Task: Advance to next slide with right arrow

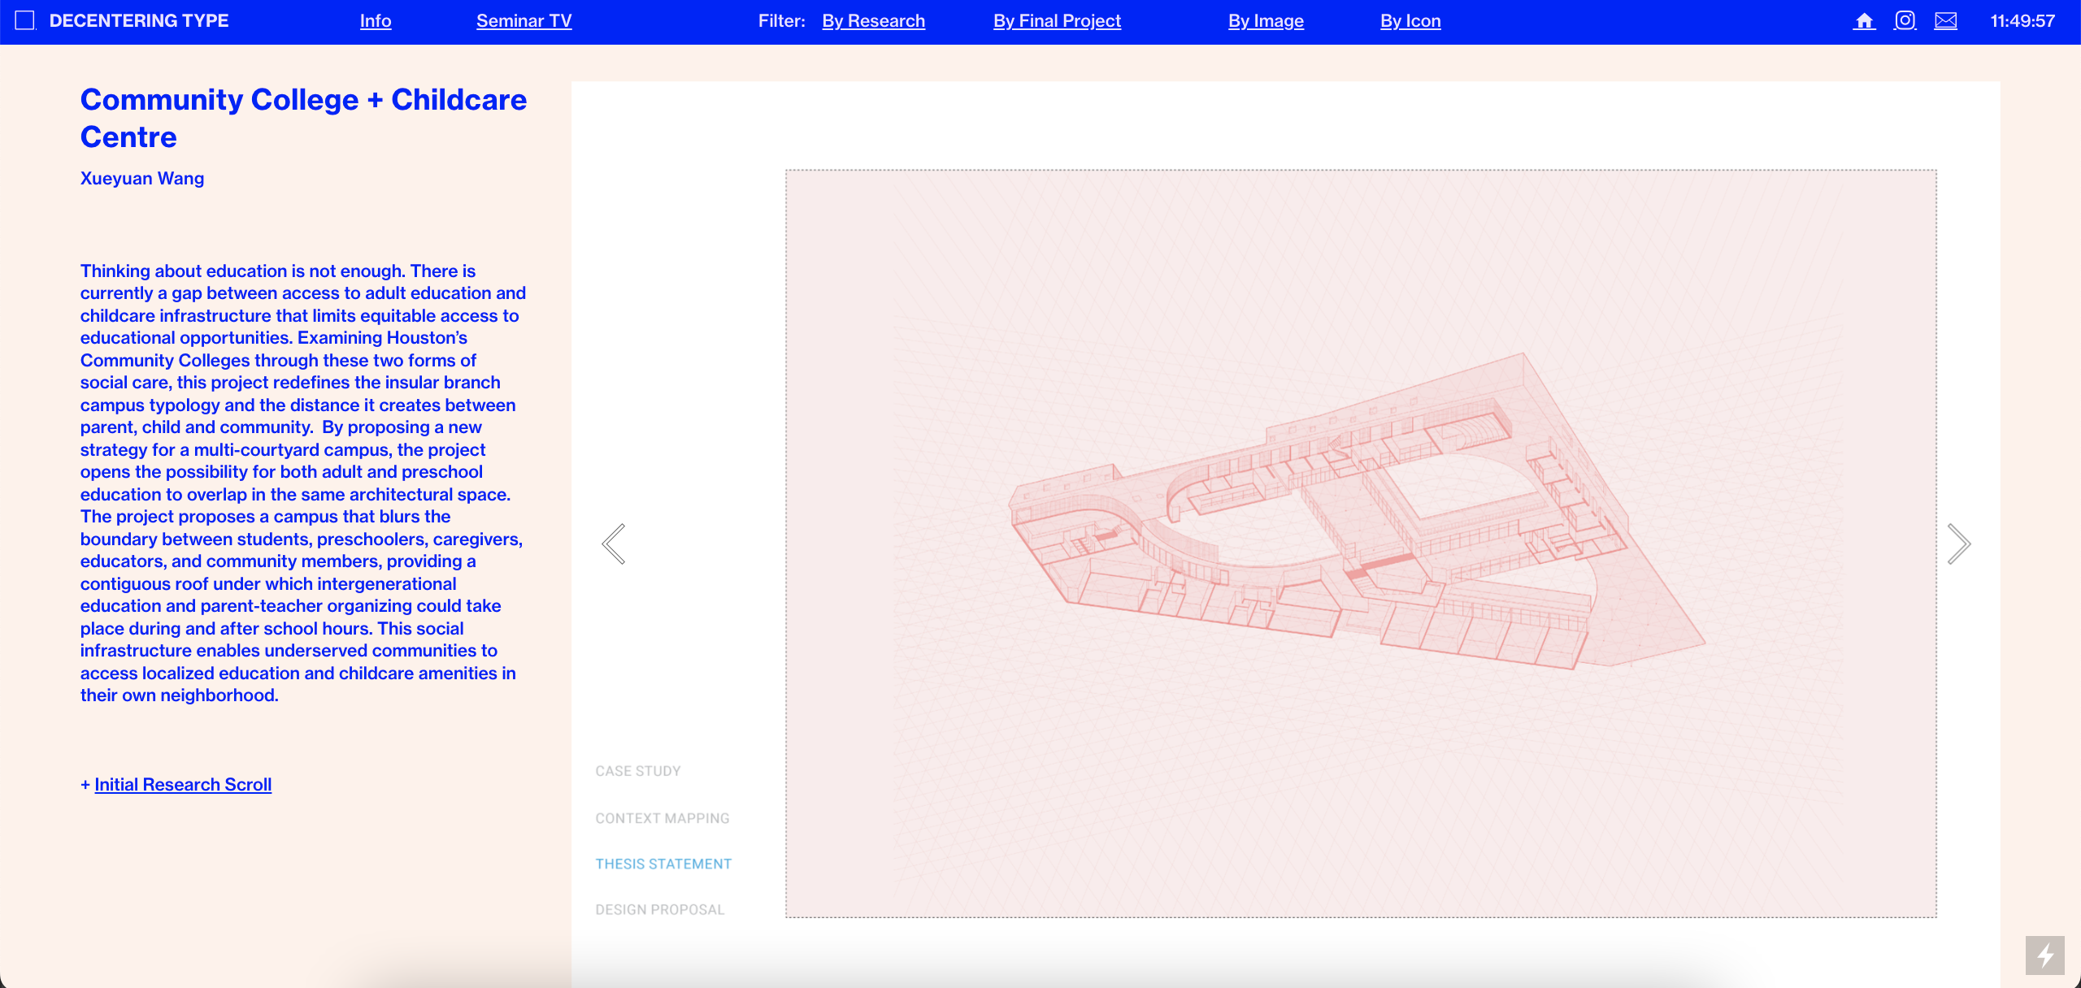Action: 1958,544
